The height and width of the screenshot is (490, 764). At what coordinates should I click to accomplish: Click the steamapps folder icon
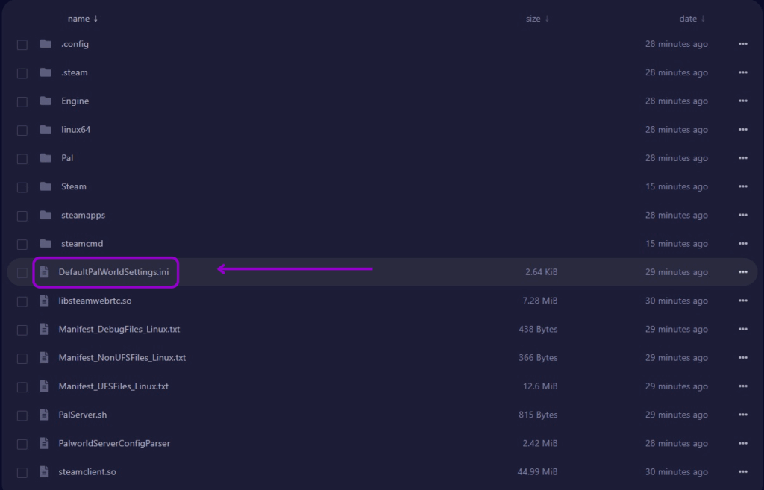click(x=46, y=215)
